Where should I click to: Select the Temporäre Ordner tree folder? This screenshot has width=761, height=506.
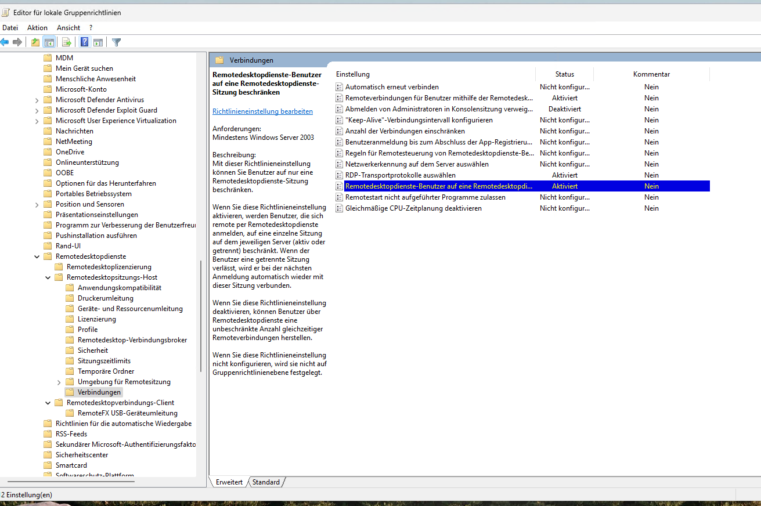(x=106, y=371)
